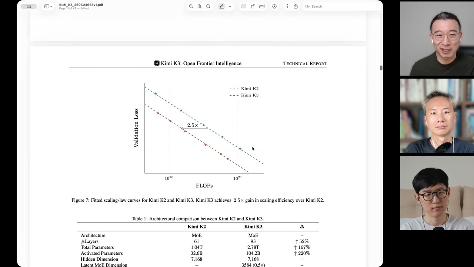
Task: Click the redact selection toolbar icon
Action: coord(244,6)
